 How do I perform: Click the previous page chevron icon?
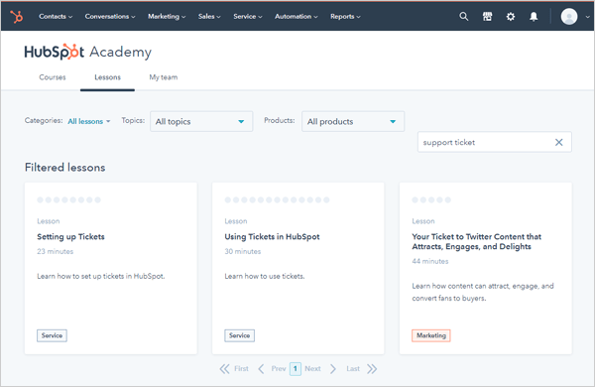261,369
